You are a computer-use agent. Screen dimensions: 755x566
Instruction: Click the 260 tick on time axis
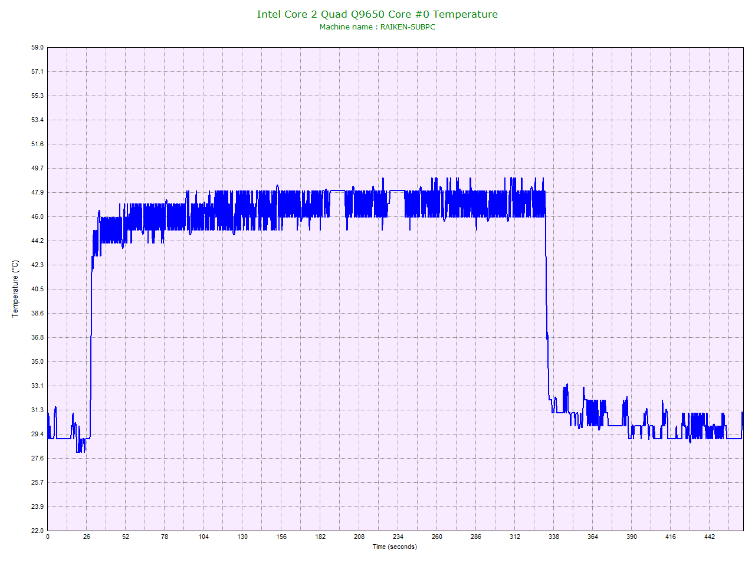point(437,537)
